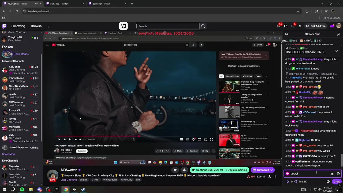The height and width of the screenshot is (193, 343).
Task: Open the Twitch inbox notifications icon
Action: pyautogui.click(x=286, y=26)
